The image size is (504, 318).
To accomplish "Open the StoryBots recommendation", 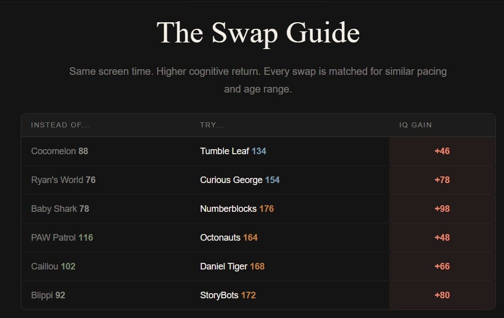I will point(219,295).
